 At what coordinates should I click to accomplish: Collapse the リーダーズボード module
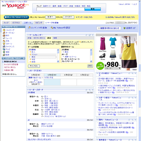pyautogui.click(x=28, y=90)
